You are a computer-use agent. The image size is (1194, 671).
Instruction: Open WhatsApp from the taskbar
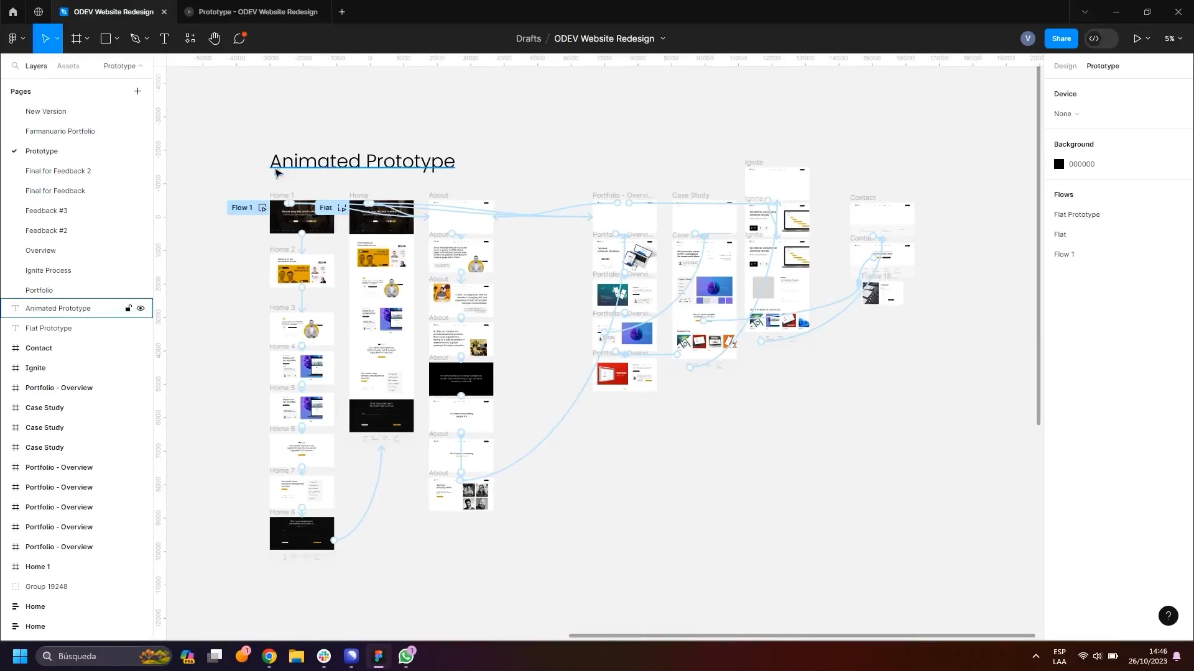pyautogui.click(x=406, y=656)
